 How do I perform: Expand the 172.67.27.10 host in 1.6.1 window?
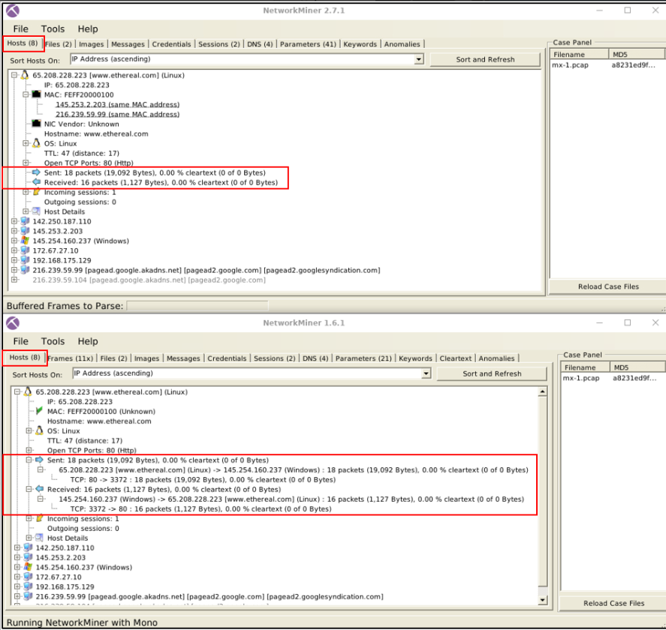[x=17, y=577]
